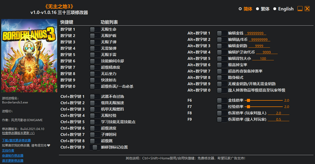Screen dimensions: 315x164
Task: Open 申请制作修改器 link
Action: (13, 155)
